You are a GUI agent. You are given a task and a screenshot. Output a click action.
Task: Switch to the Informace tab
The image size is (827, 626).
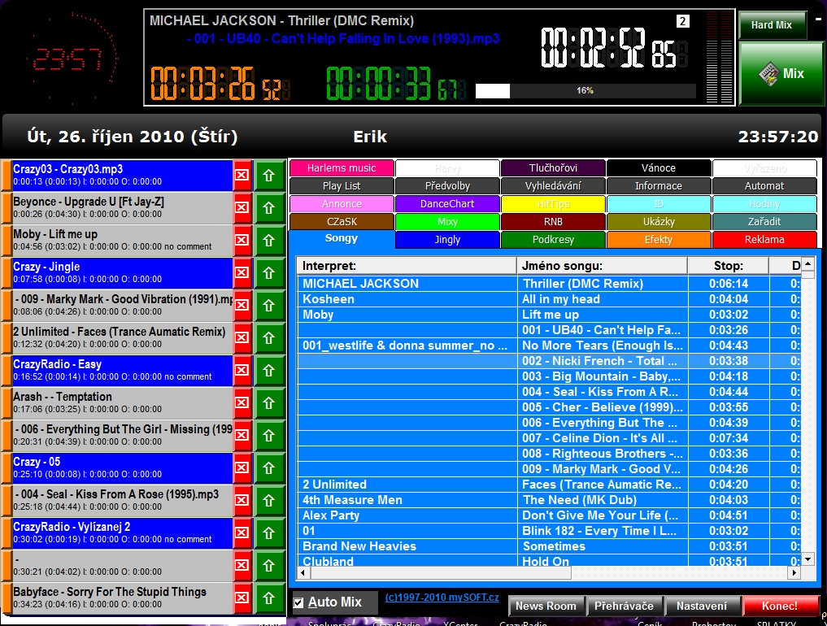coord(659,186)
